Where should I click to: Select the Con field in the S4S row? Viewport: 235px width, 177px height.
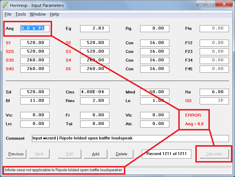[x=155, y=69]
